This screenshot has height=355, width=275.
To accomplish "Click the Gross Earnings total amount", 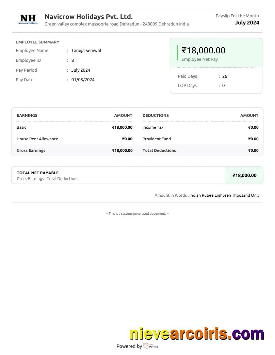I will [122, 150].
